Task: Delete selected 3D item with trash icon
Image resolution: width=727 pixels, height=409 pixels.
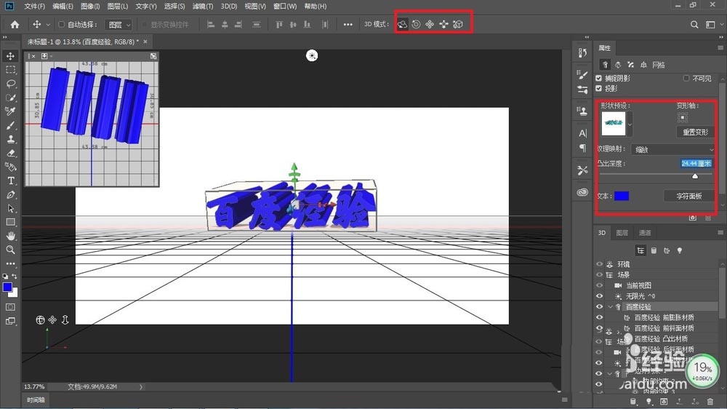Action: [710, 402]
